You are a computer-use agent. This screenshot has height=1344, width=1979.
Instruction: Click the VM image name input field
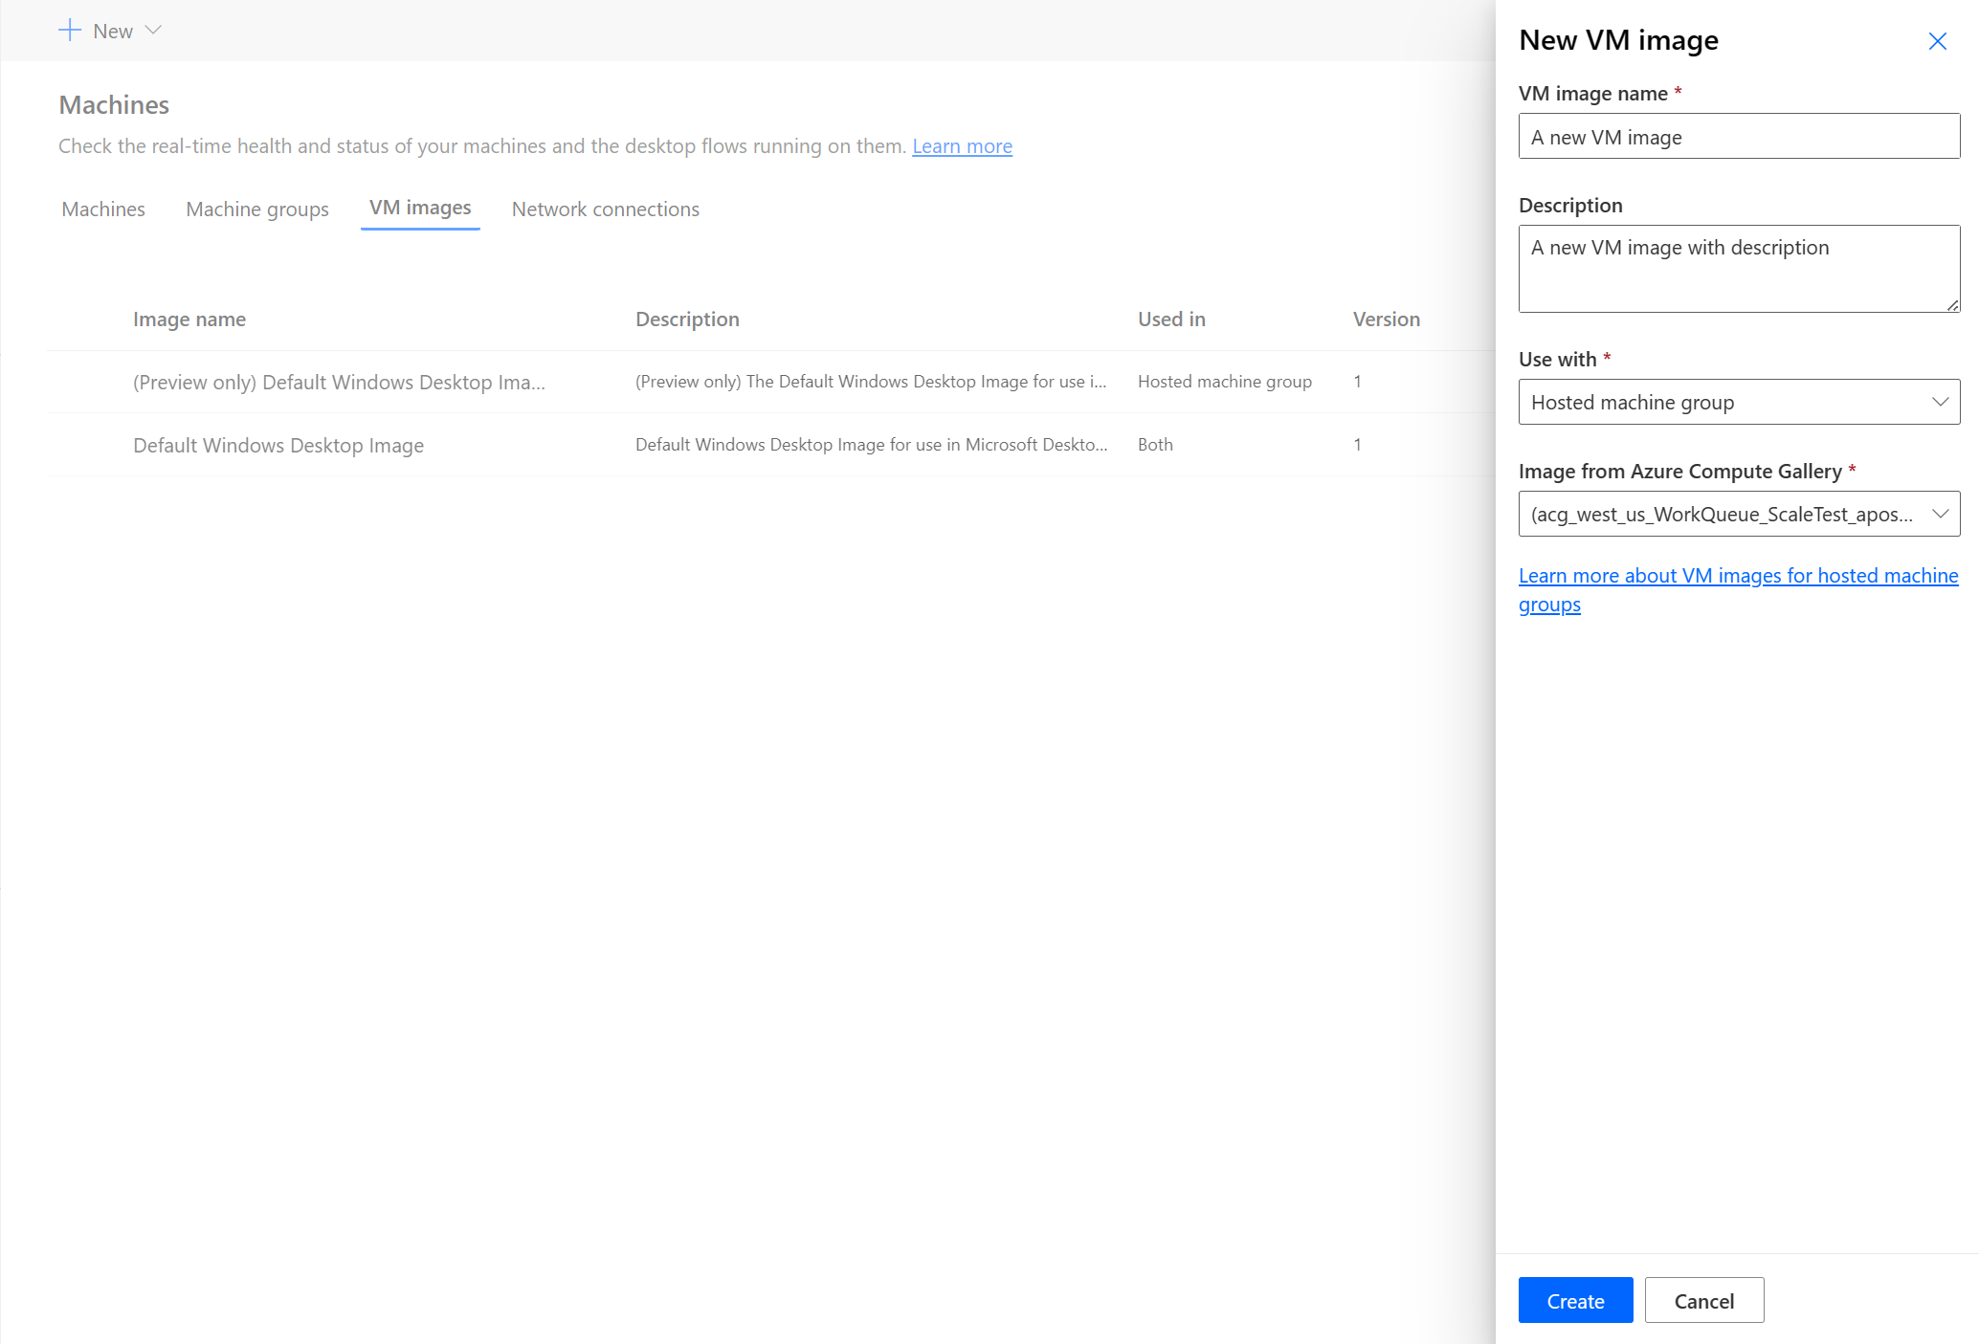point(1739,137)
